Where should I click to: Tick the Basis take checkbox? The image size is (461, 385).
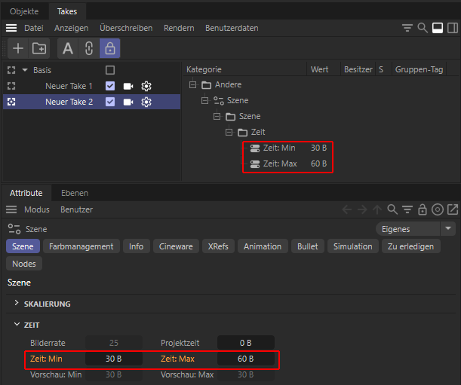[110, 70]
